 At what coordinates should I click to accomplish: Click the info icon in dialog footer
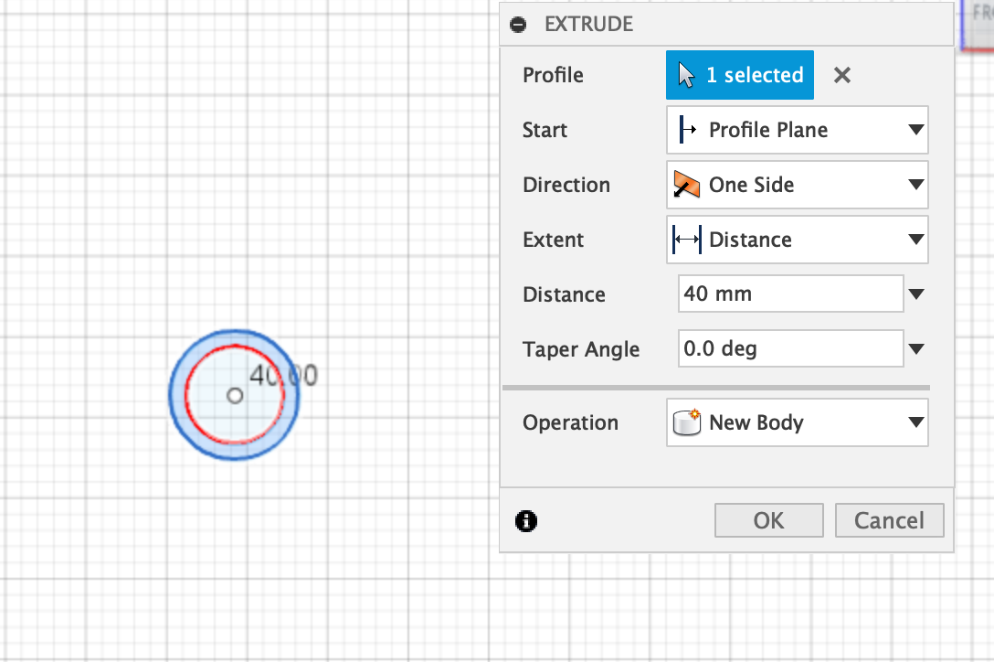(526, 521)
